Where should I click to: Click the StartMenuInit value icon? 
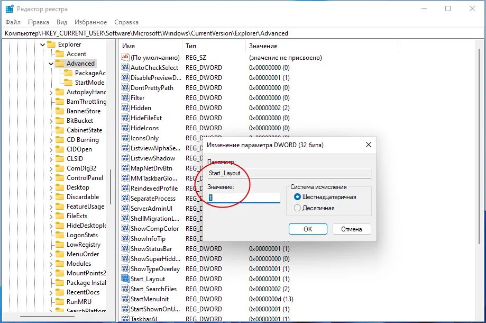point(125,299)
